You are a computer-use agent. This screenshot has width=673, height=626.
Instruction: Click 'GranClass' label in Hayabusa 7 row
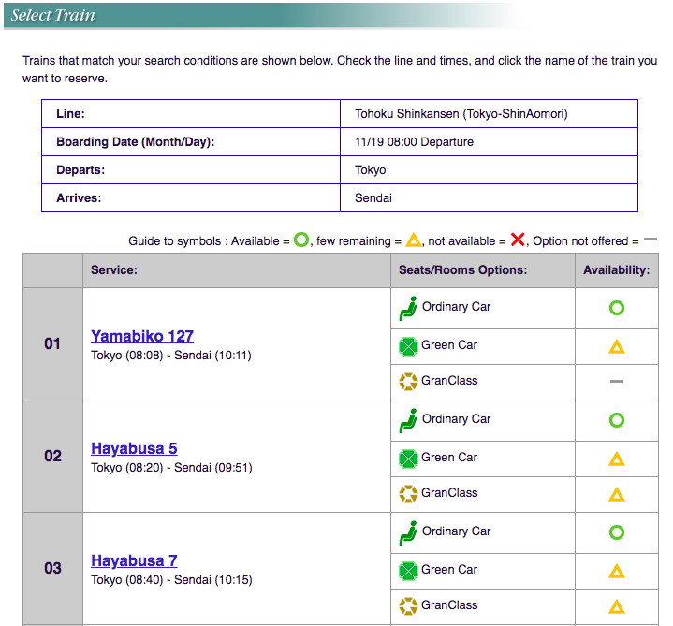[x=449, y=605]
